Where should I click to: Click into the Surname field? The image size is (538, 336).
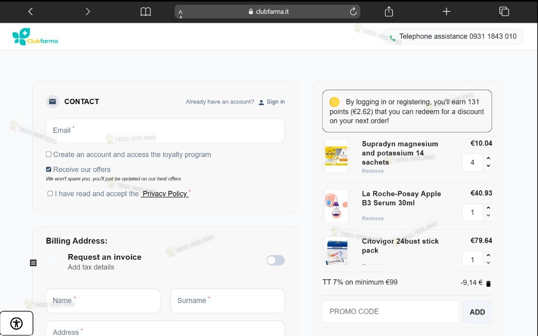228,301
